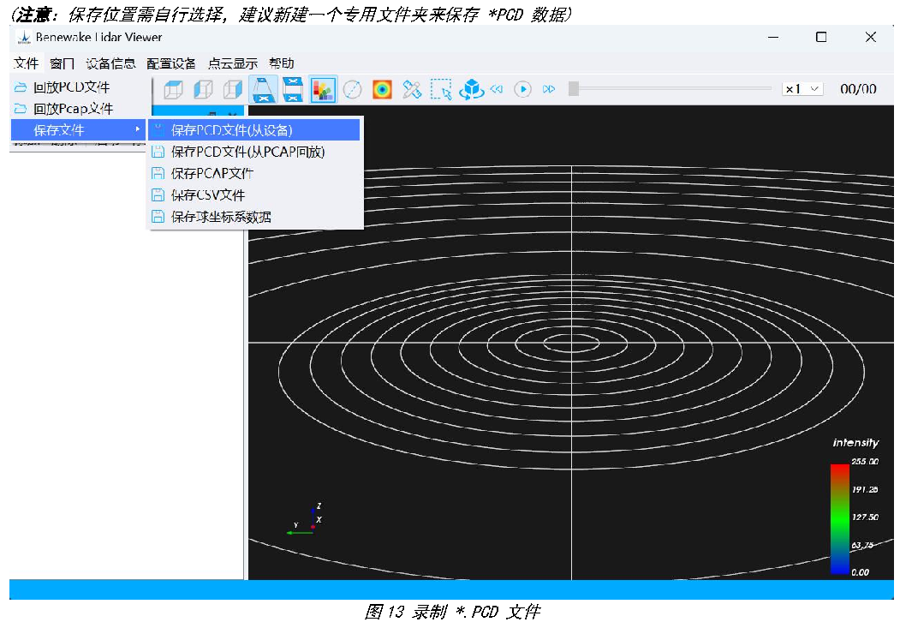Click the Benewake Lidar Viewer logo icon
The width and height of the screenshot is (900, 628).
pos(24,38)
